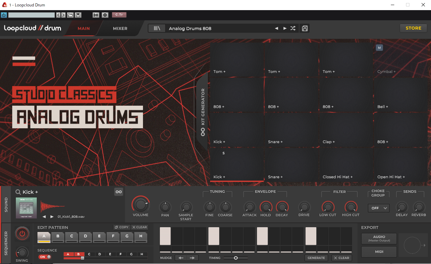Open the Sequencer side tab
The image size is (431, 264).
pos(6,243)
